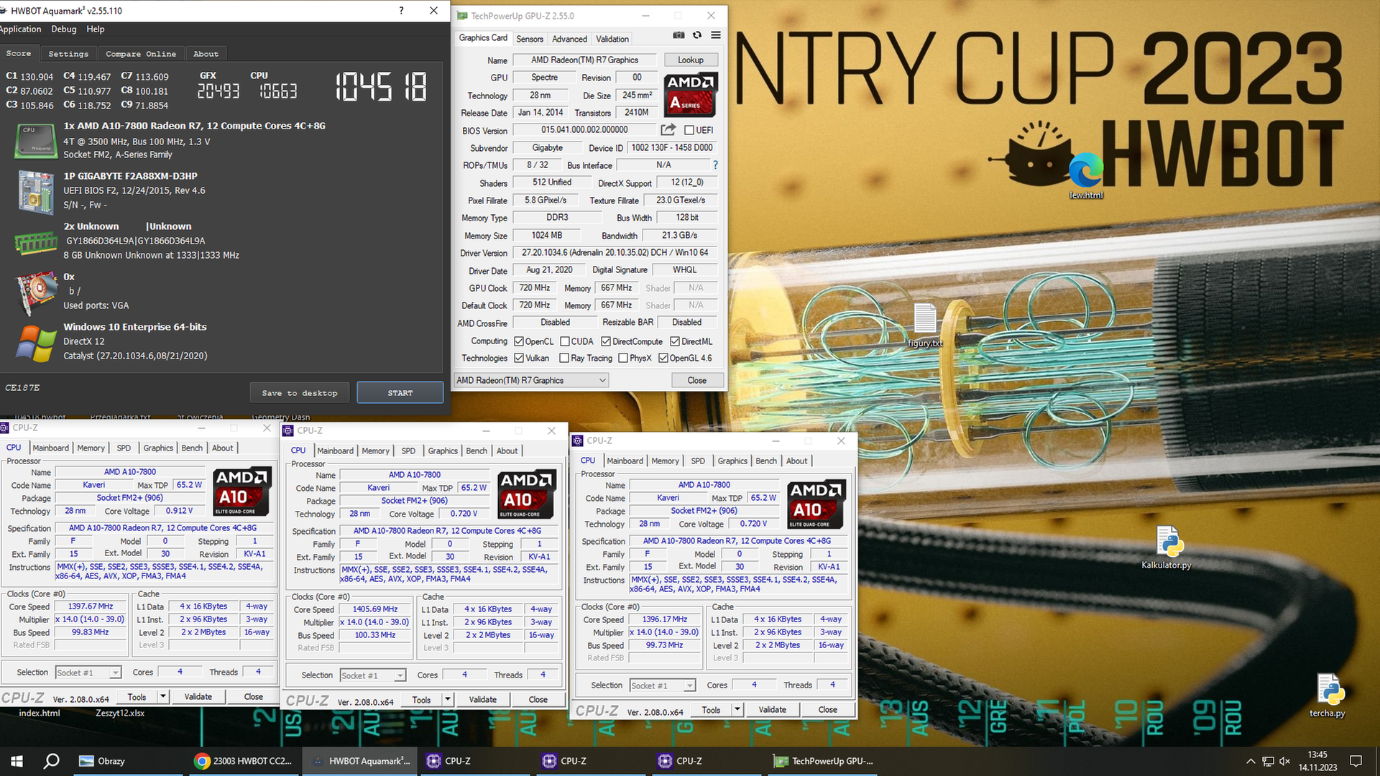
Task: Switch to Graphics tab in middle CPU-Z
Action: 443,451
